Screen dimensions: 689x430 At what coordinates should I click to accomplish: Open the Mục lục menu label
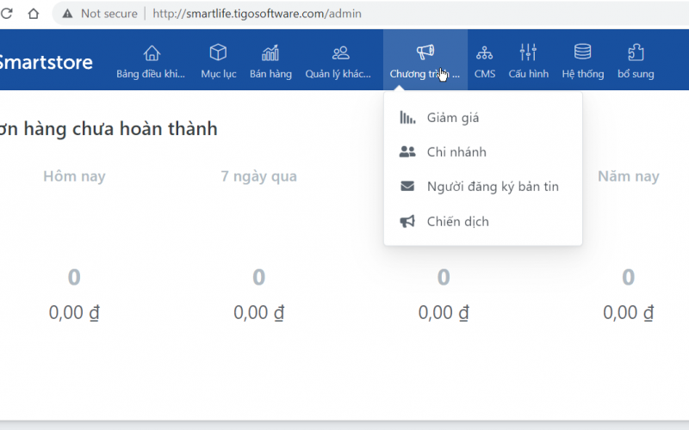click(x=219, y=74)
